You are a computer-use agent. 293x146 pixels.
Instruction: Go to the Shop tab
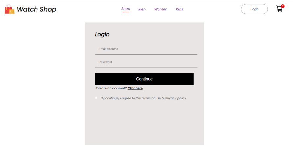click(x=126, y=9)
